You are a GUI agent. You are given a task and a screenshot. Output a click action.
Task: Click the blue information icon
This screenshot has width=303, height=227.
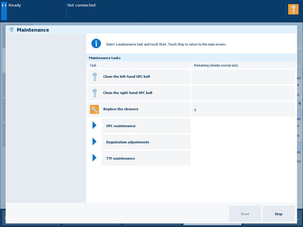pyautogui.click(x=96, y=44)
